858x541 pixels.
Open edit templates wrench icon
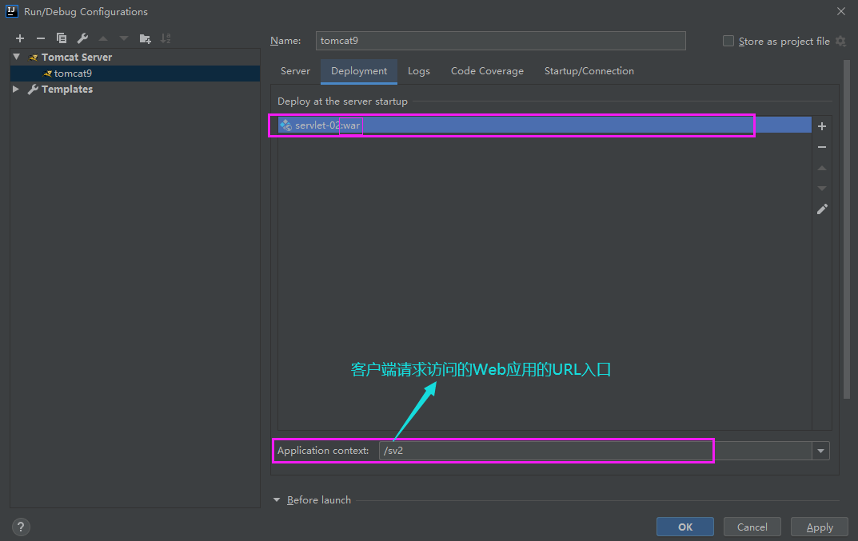82,38
